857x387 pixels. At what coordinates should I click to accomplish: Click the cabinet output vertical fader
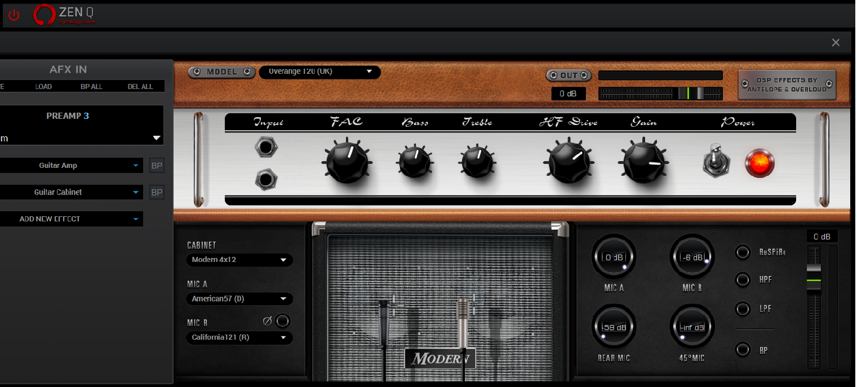pyautogui.click(x=814, y=307)
